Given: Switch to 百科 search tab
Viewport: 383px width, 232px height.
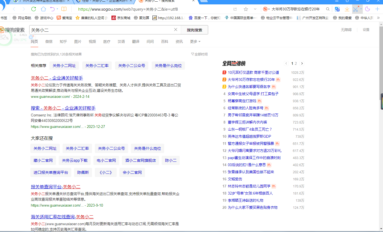Looking at the screenshot, I should pyautogui.click(x=165, y=42).
